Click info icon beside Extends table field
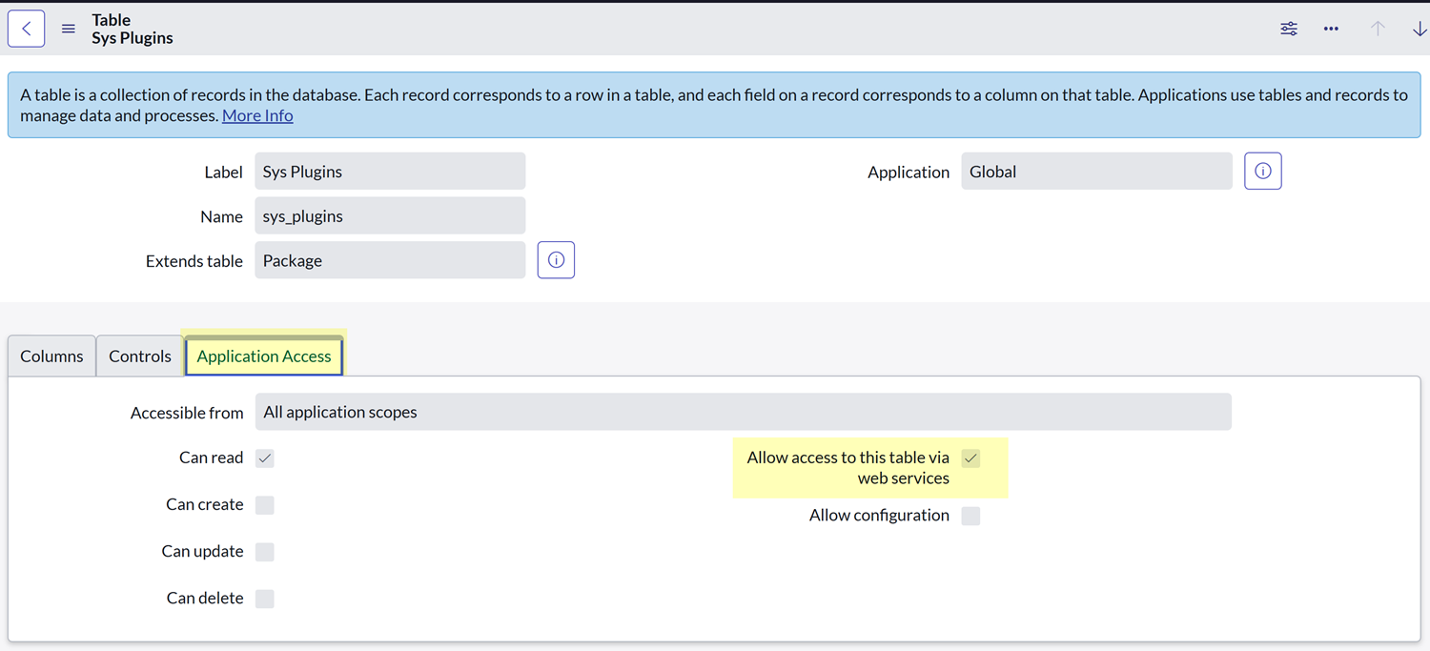The width and height of the screenshot is (1430, 651). (x=556, y=260)
